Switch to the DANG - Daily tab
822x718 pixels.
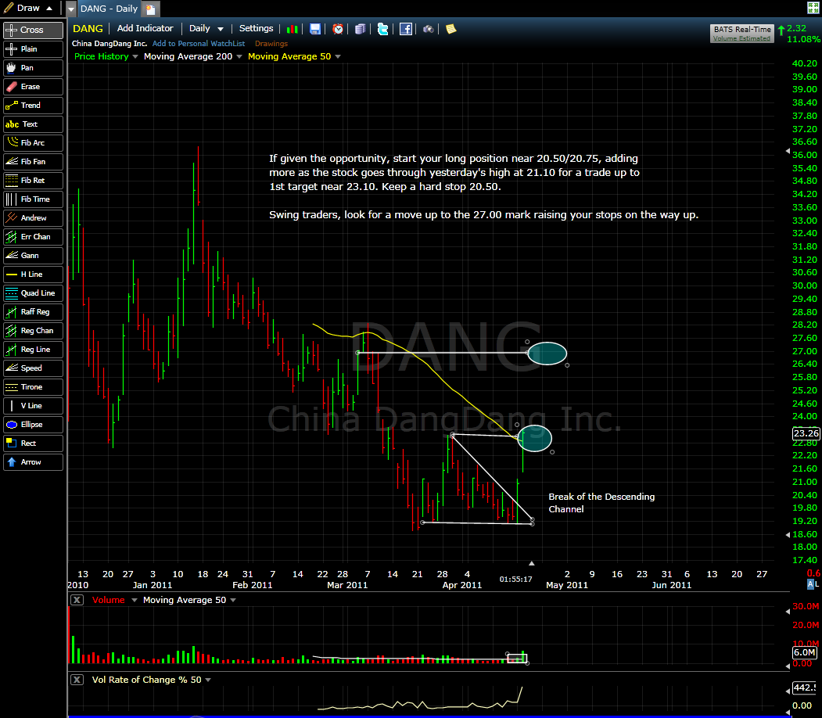coord(109,9)
